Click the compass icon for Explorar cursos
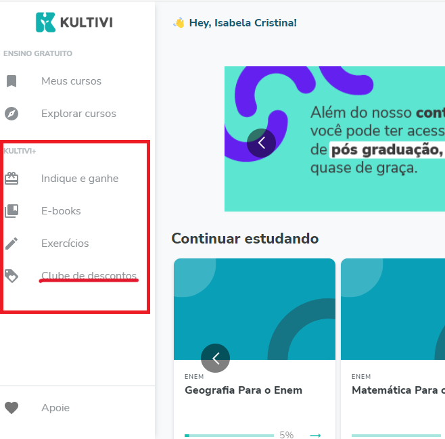Image resolution: width=445 pixels, height=439 pixels. (x=11, y=114)
